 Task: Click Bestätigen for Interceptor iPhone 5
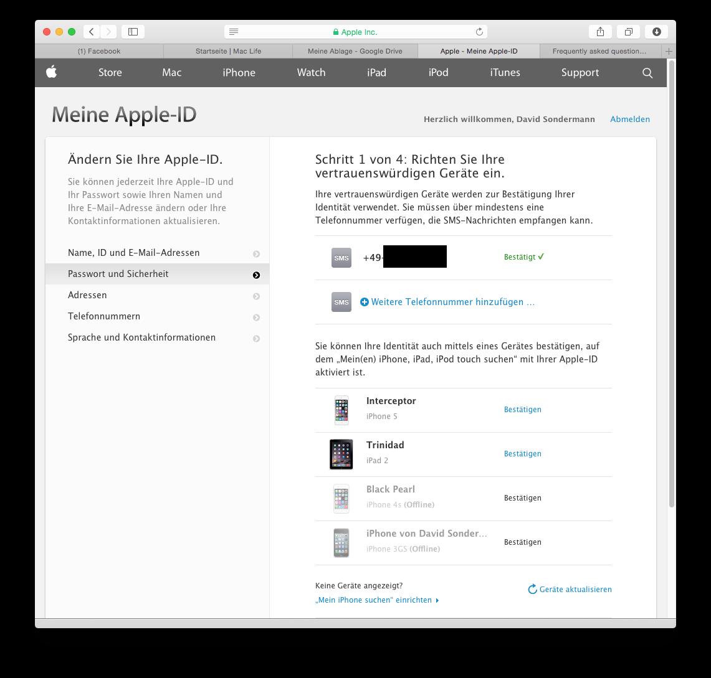[x=522, y=410]
